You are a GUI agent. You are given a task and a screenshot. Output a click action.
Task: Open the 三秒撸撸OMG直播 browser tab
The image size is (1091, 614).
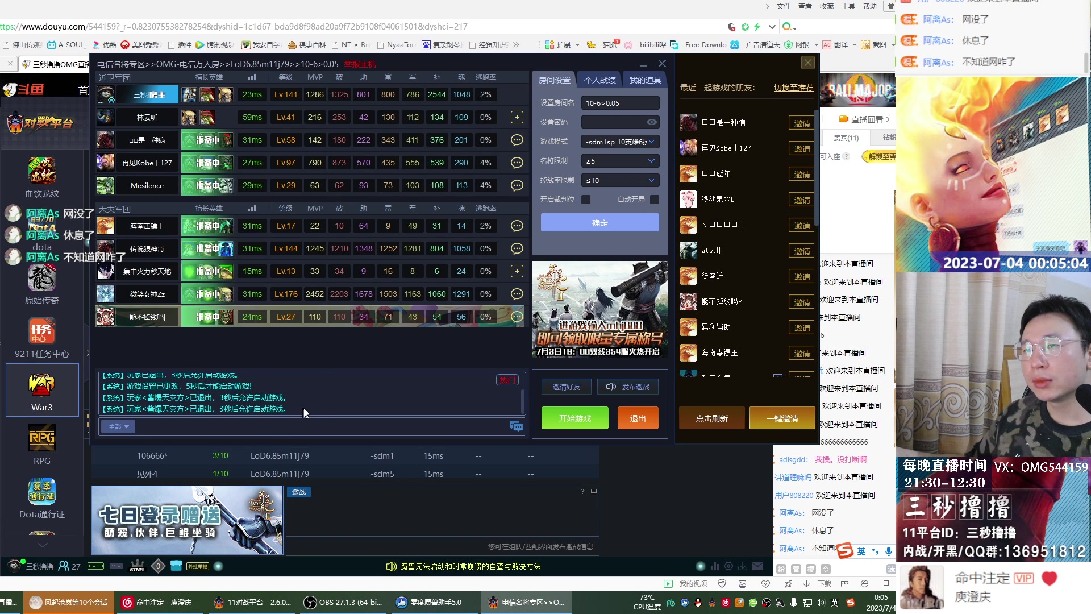(56, 64)
